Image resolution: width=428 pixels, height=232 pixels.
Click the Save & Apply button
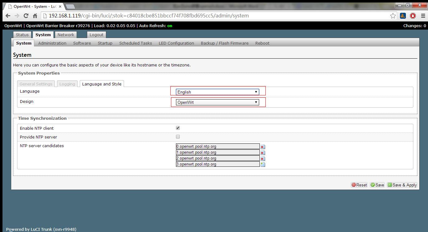pyautogui.click(x=402, y=185)
